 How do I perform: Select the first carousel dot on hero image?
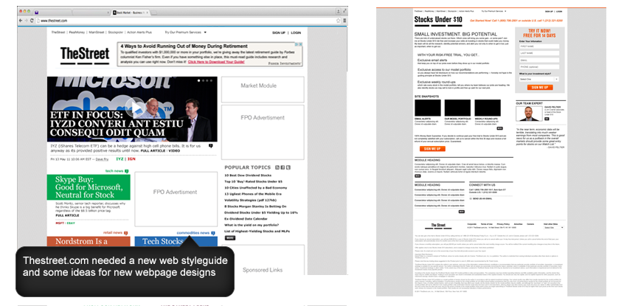pos(198,80)
